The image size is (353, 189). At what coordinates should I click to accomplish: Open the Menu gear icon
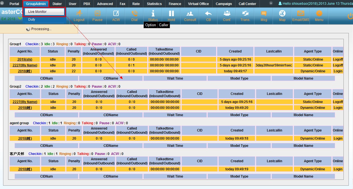[319, 16]
